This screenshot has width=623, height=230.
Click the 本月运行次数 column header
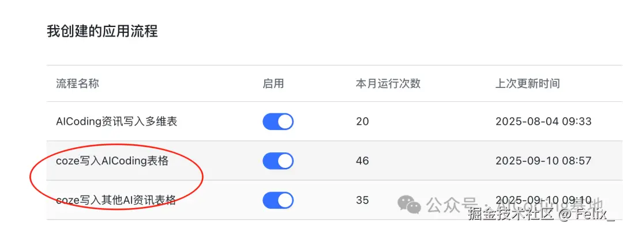pos(388,83)
